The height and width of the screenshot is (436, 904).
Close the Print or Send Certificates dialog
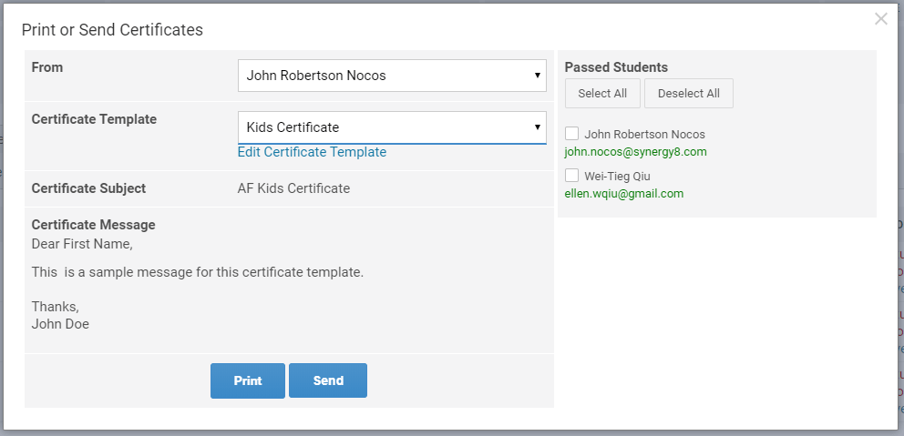[x=880, y=19]
